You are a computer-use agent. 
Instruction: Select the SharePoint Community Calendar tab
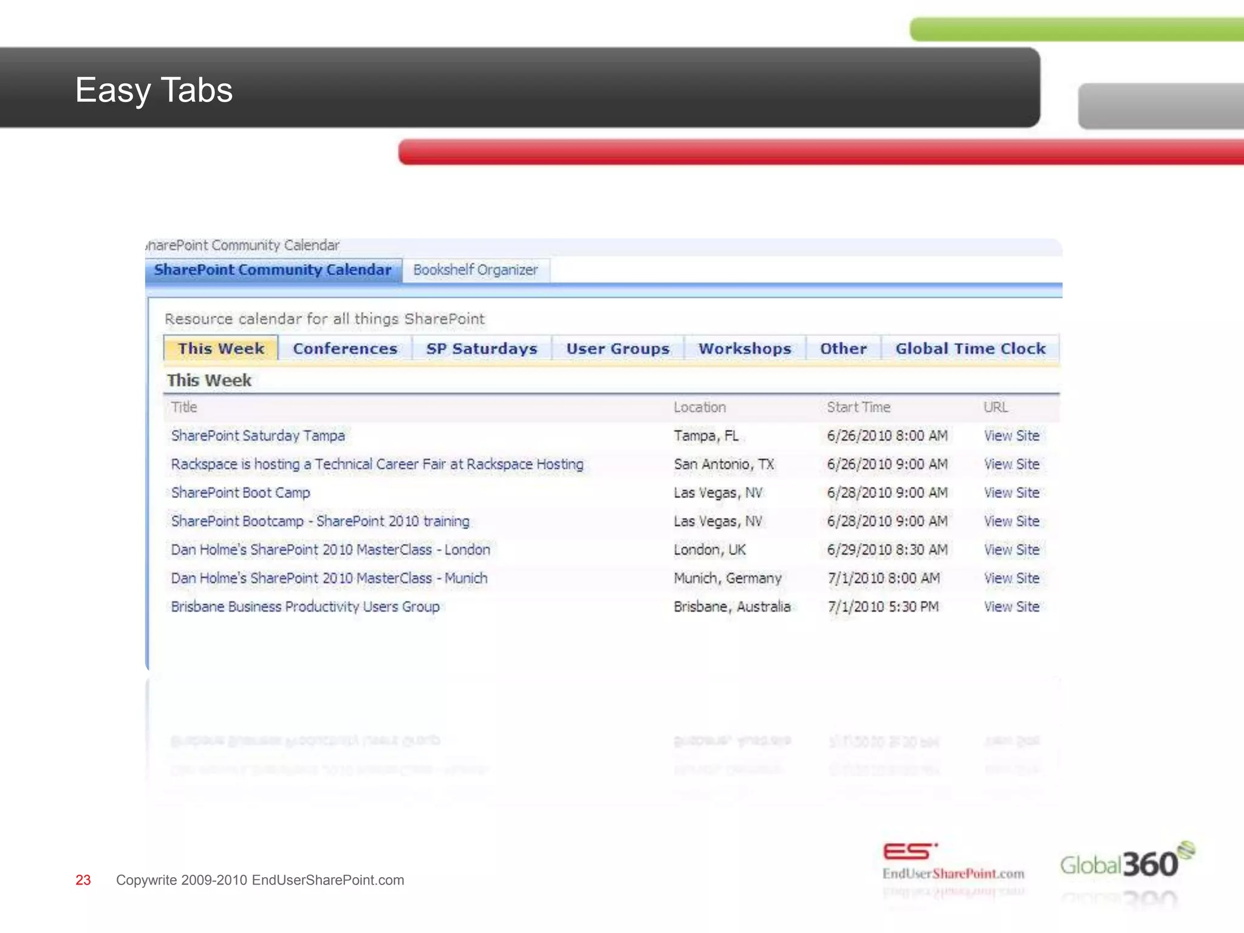pos(273,270)
